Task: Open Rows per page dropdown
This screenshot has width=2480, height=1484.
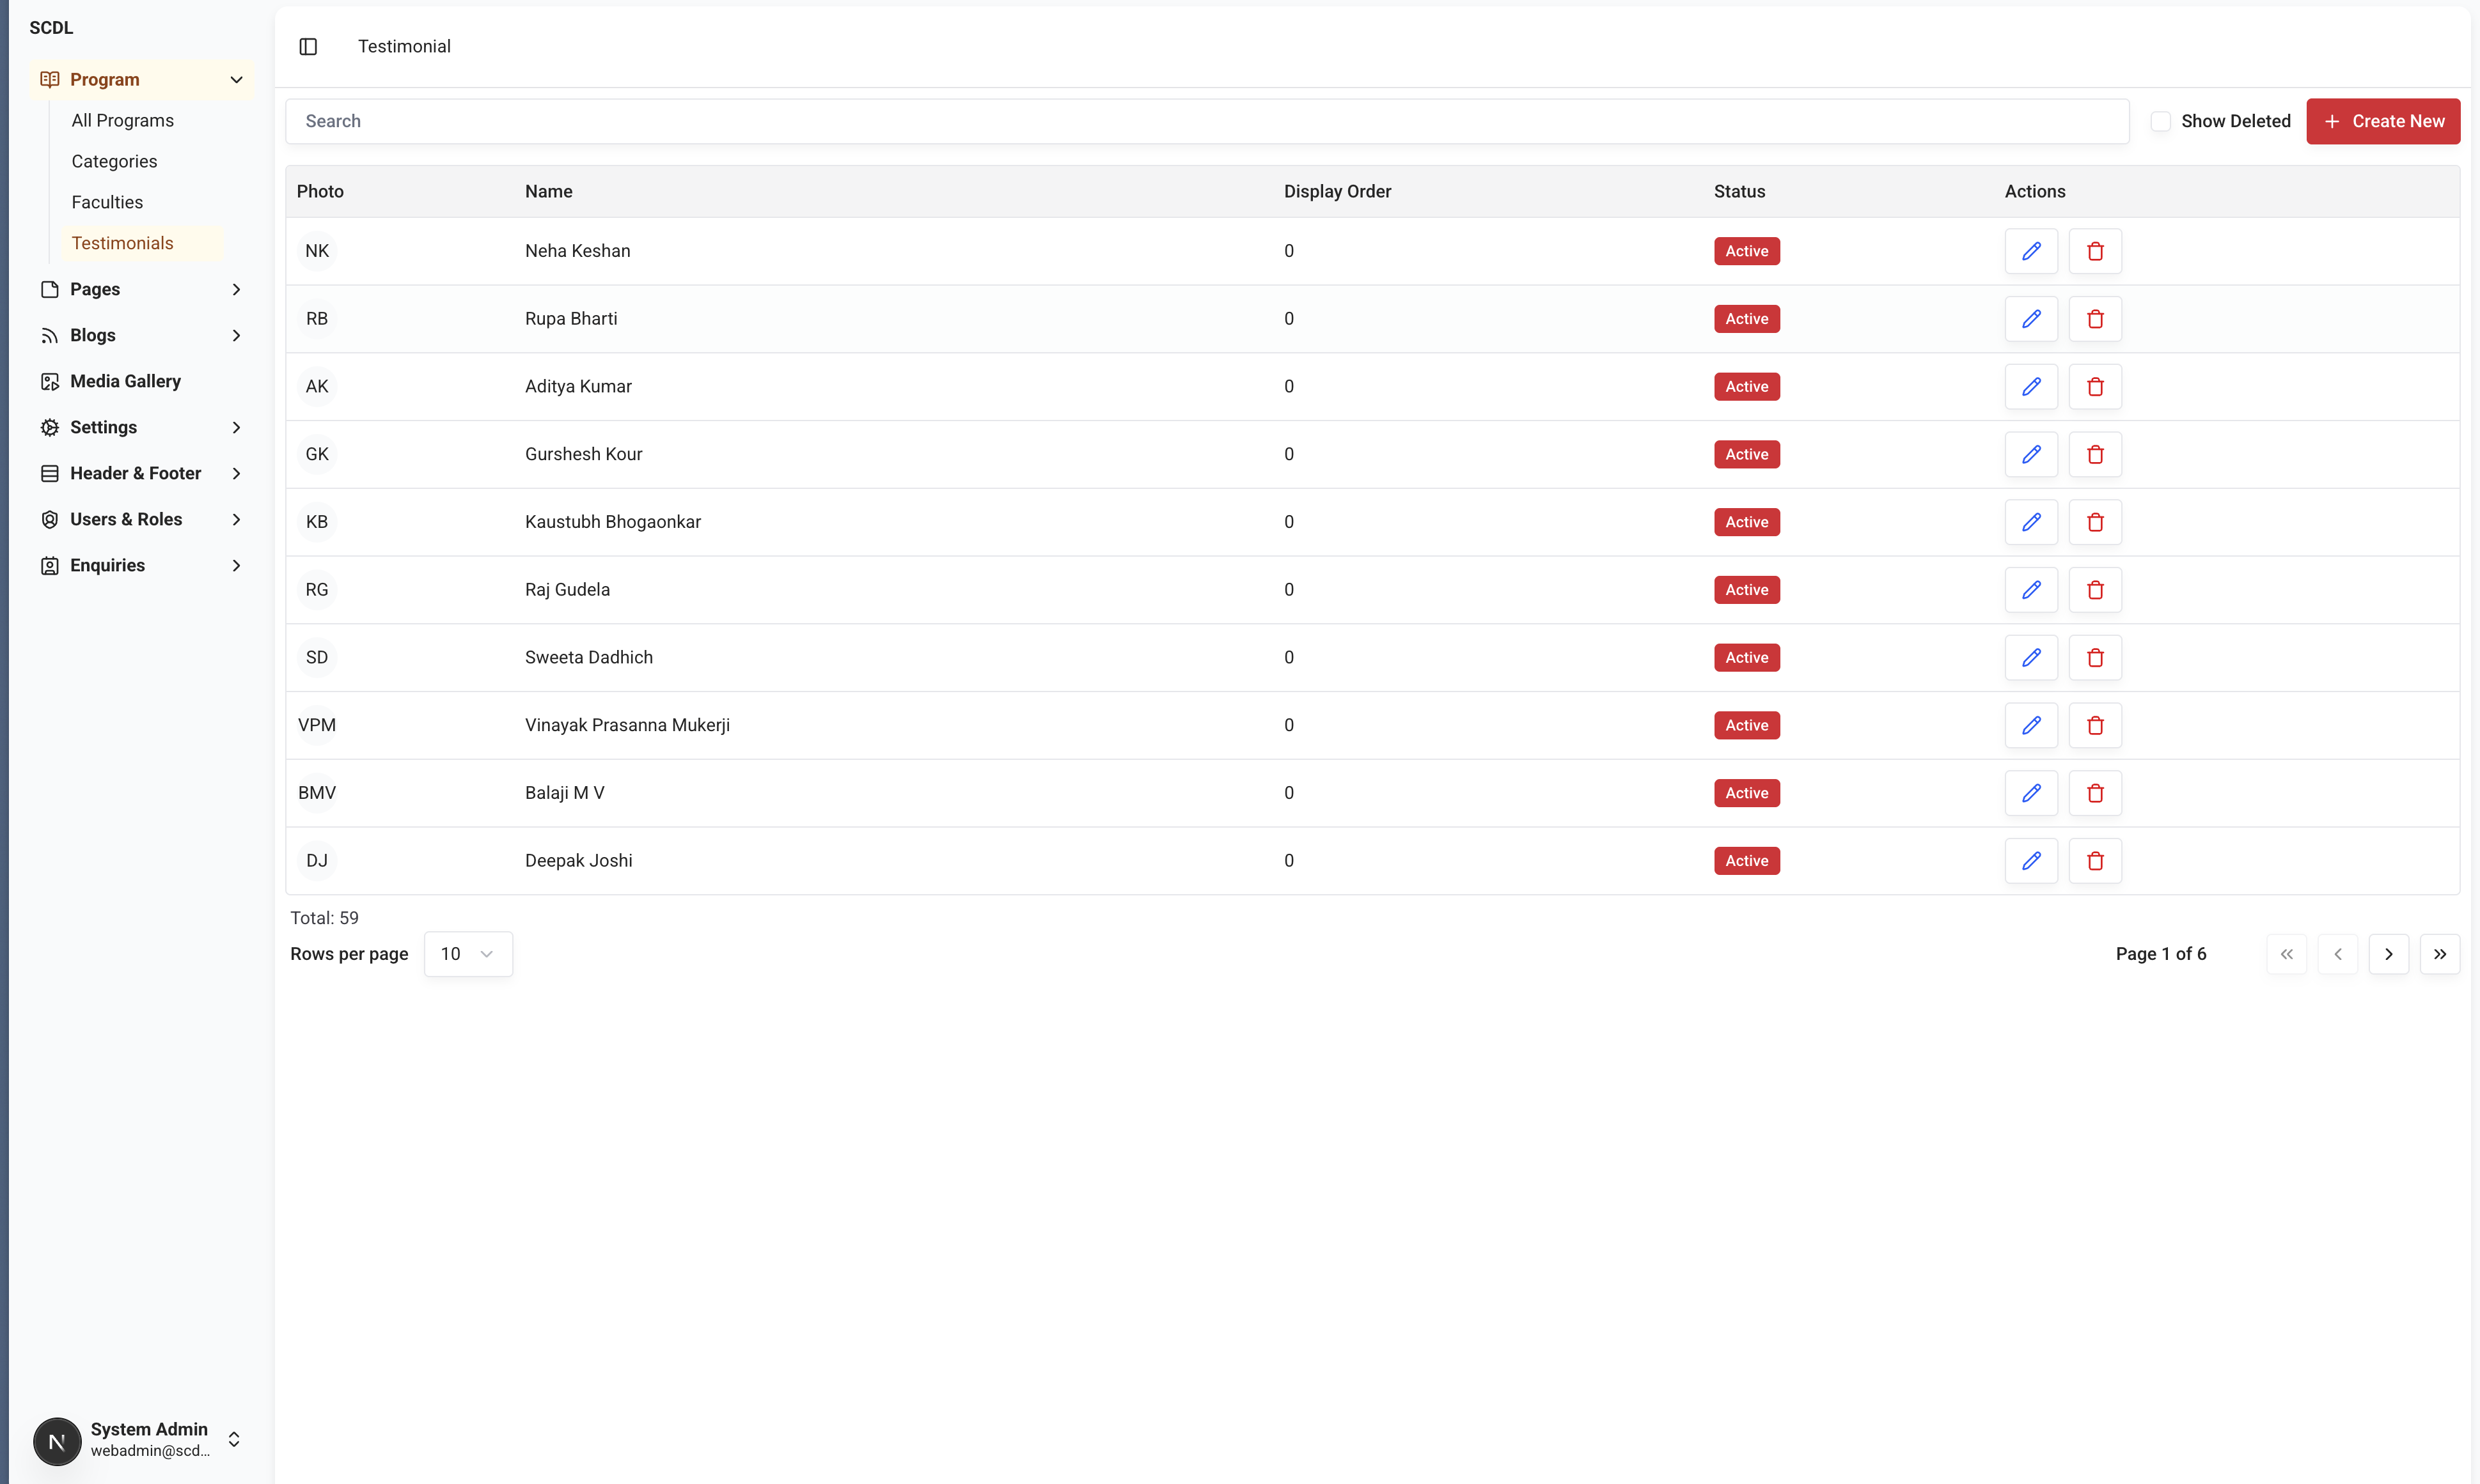Action: (x=467, y=954)
